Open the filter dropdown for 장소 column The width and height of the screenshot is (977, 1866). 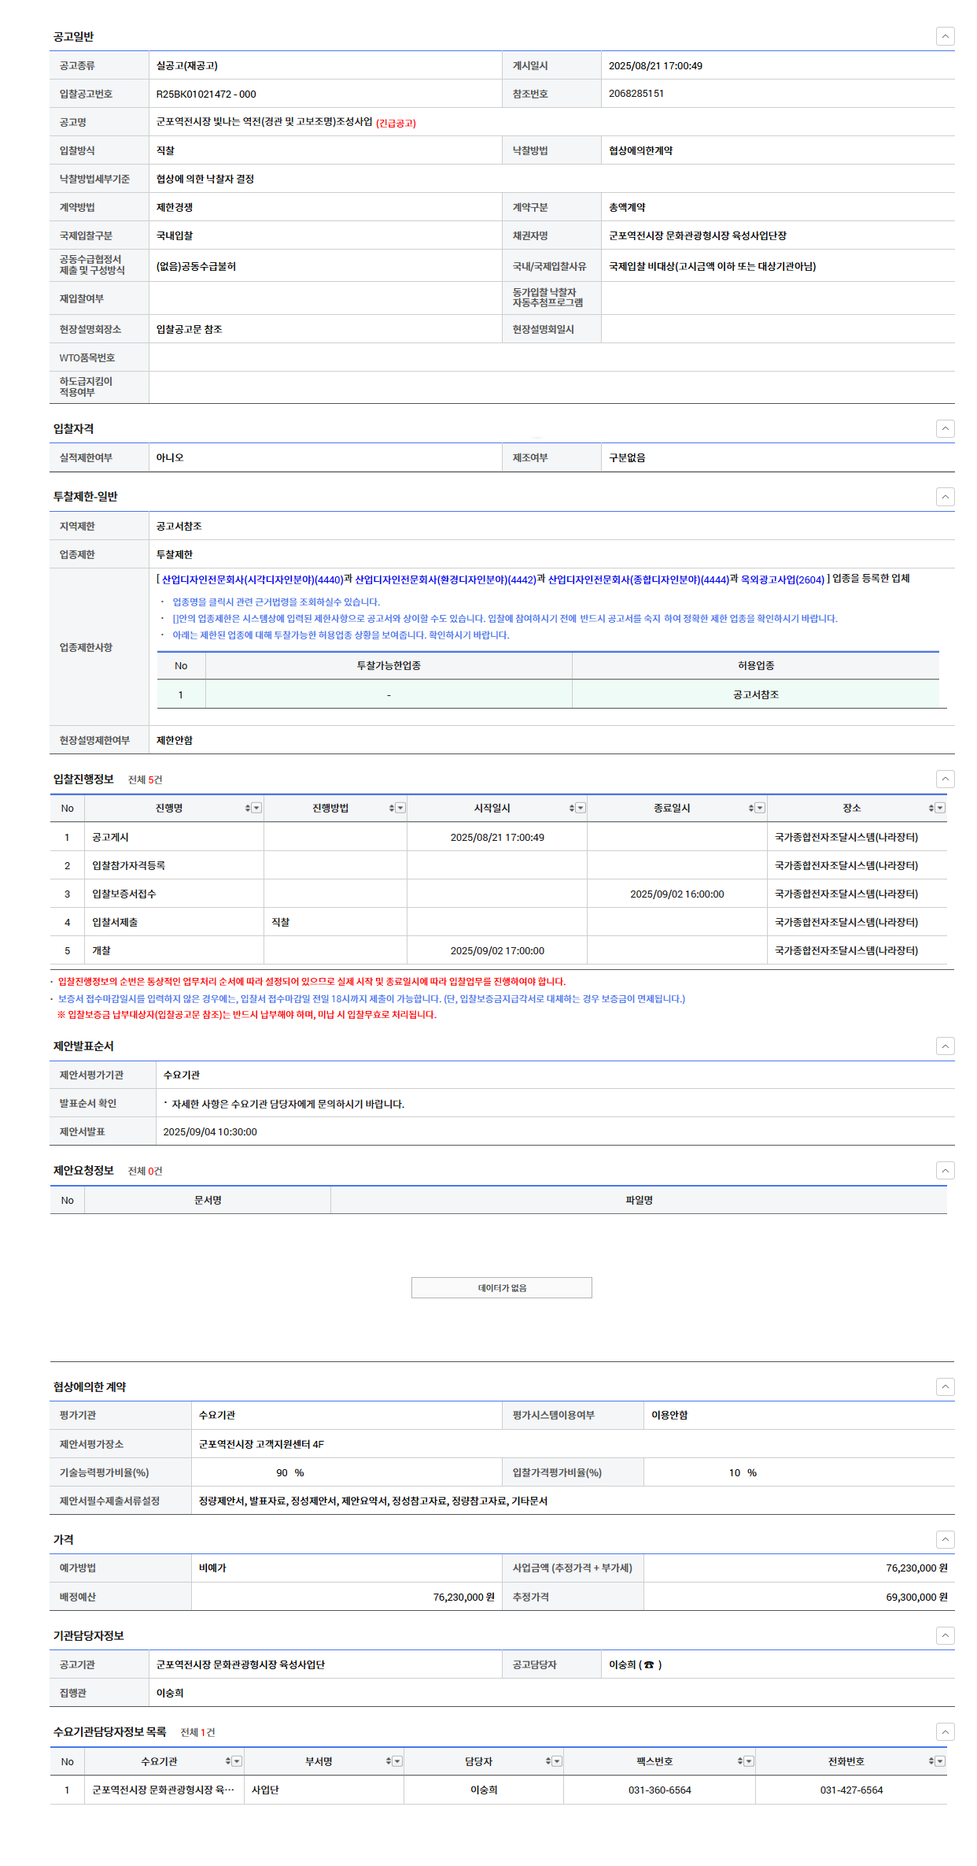coord(940,808)
